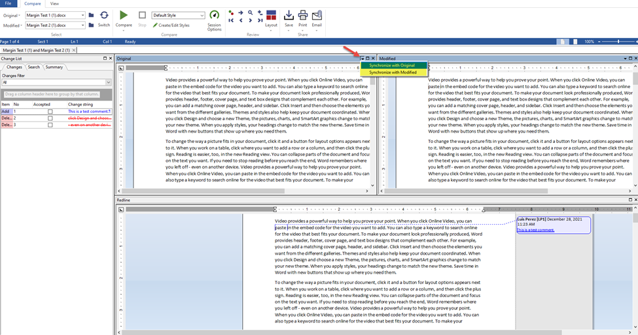638x335 pixels.
Task: Check Accepted box for change 3
Action: click(x=50, y=125)
